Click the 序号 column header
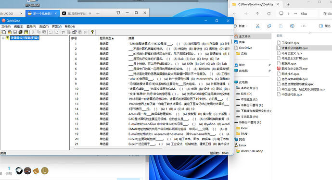Screen dimensions: 332x180 [74, 38]
